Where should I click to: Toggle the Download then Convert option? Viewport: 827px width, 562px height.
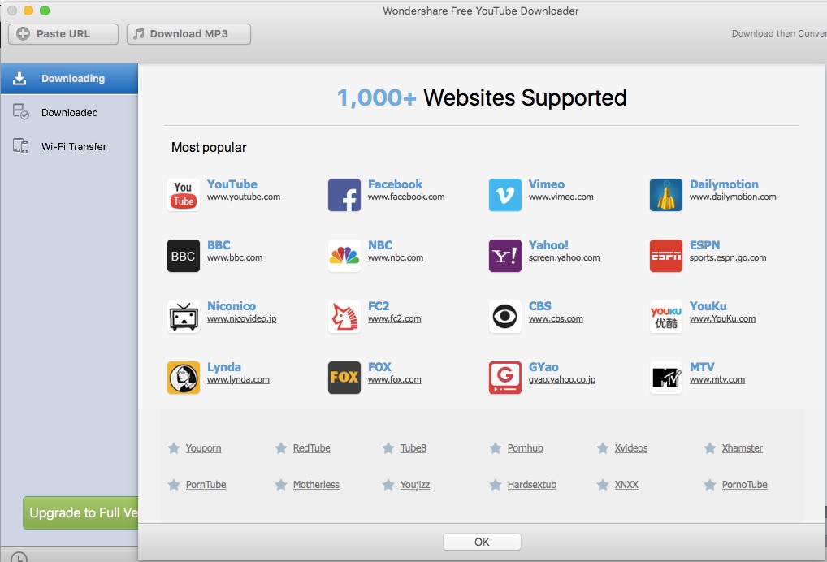pyautogui.click(x=779, y=33)
